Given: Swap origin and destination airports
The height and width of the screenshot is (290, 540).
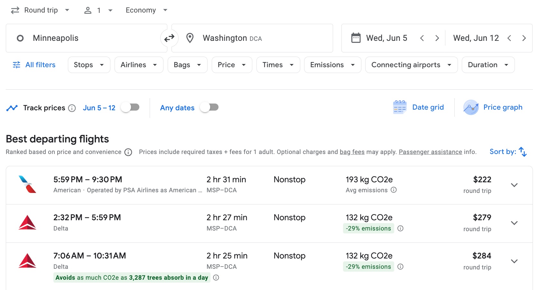Looking at the screenshot, I should tap(169, 38).
